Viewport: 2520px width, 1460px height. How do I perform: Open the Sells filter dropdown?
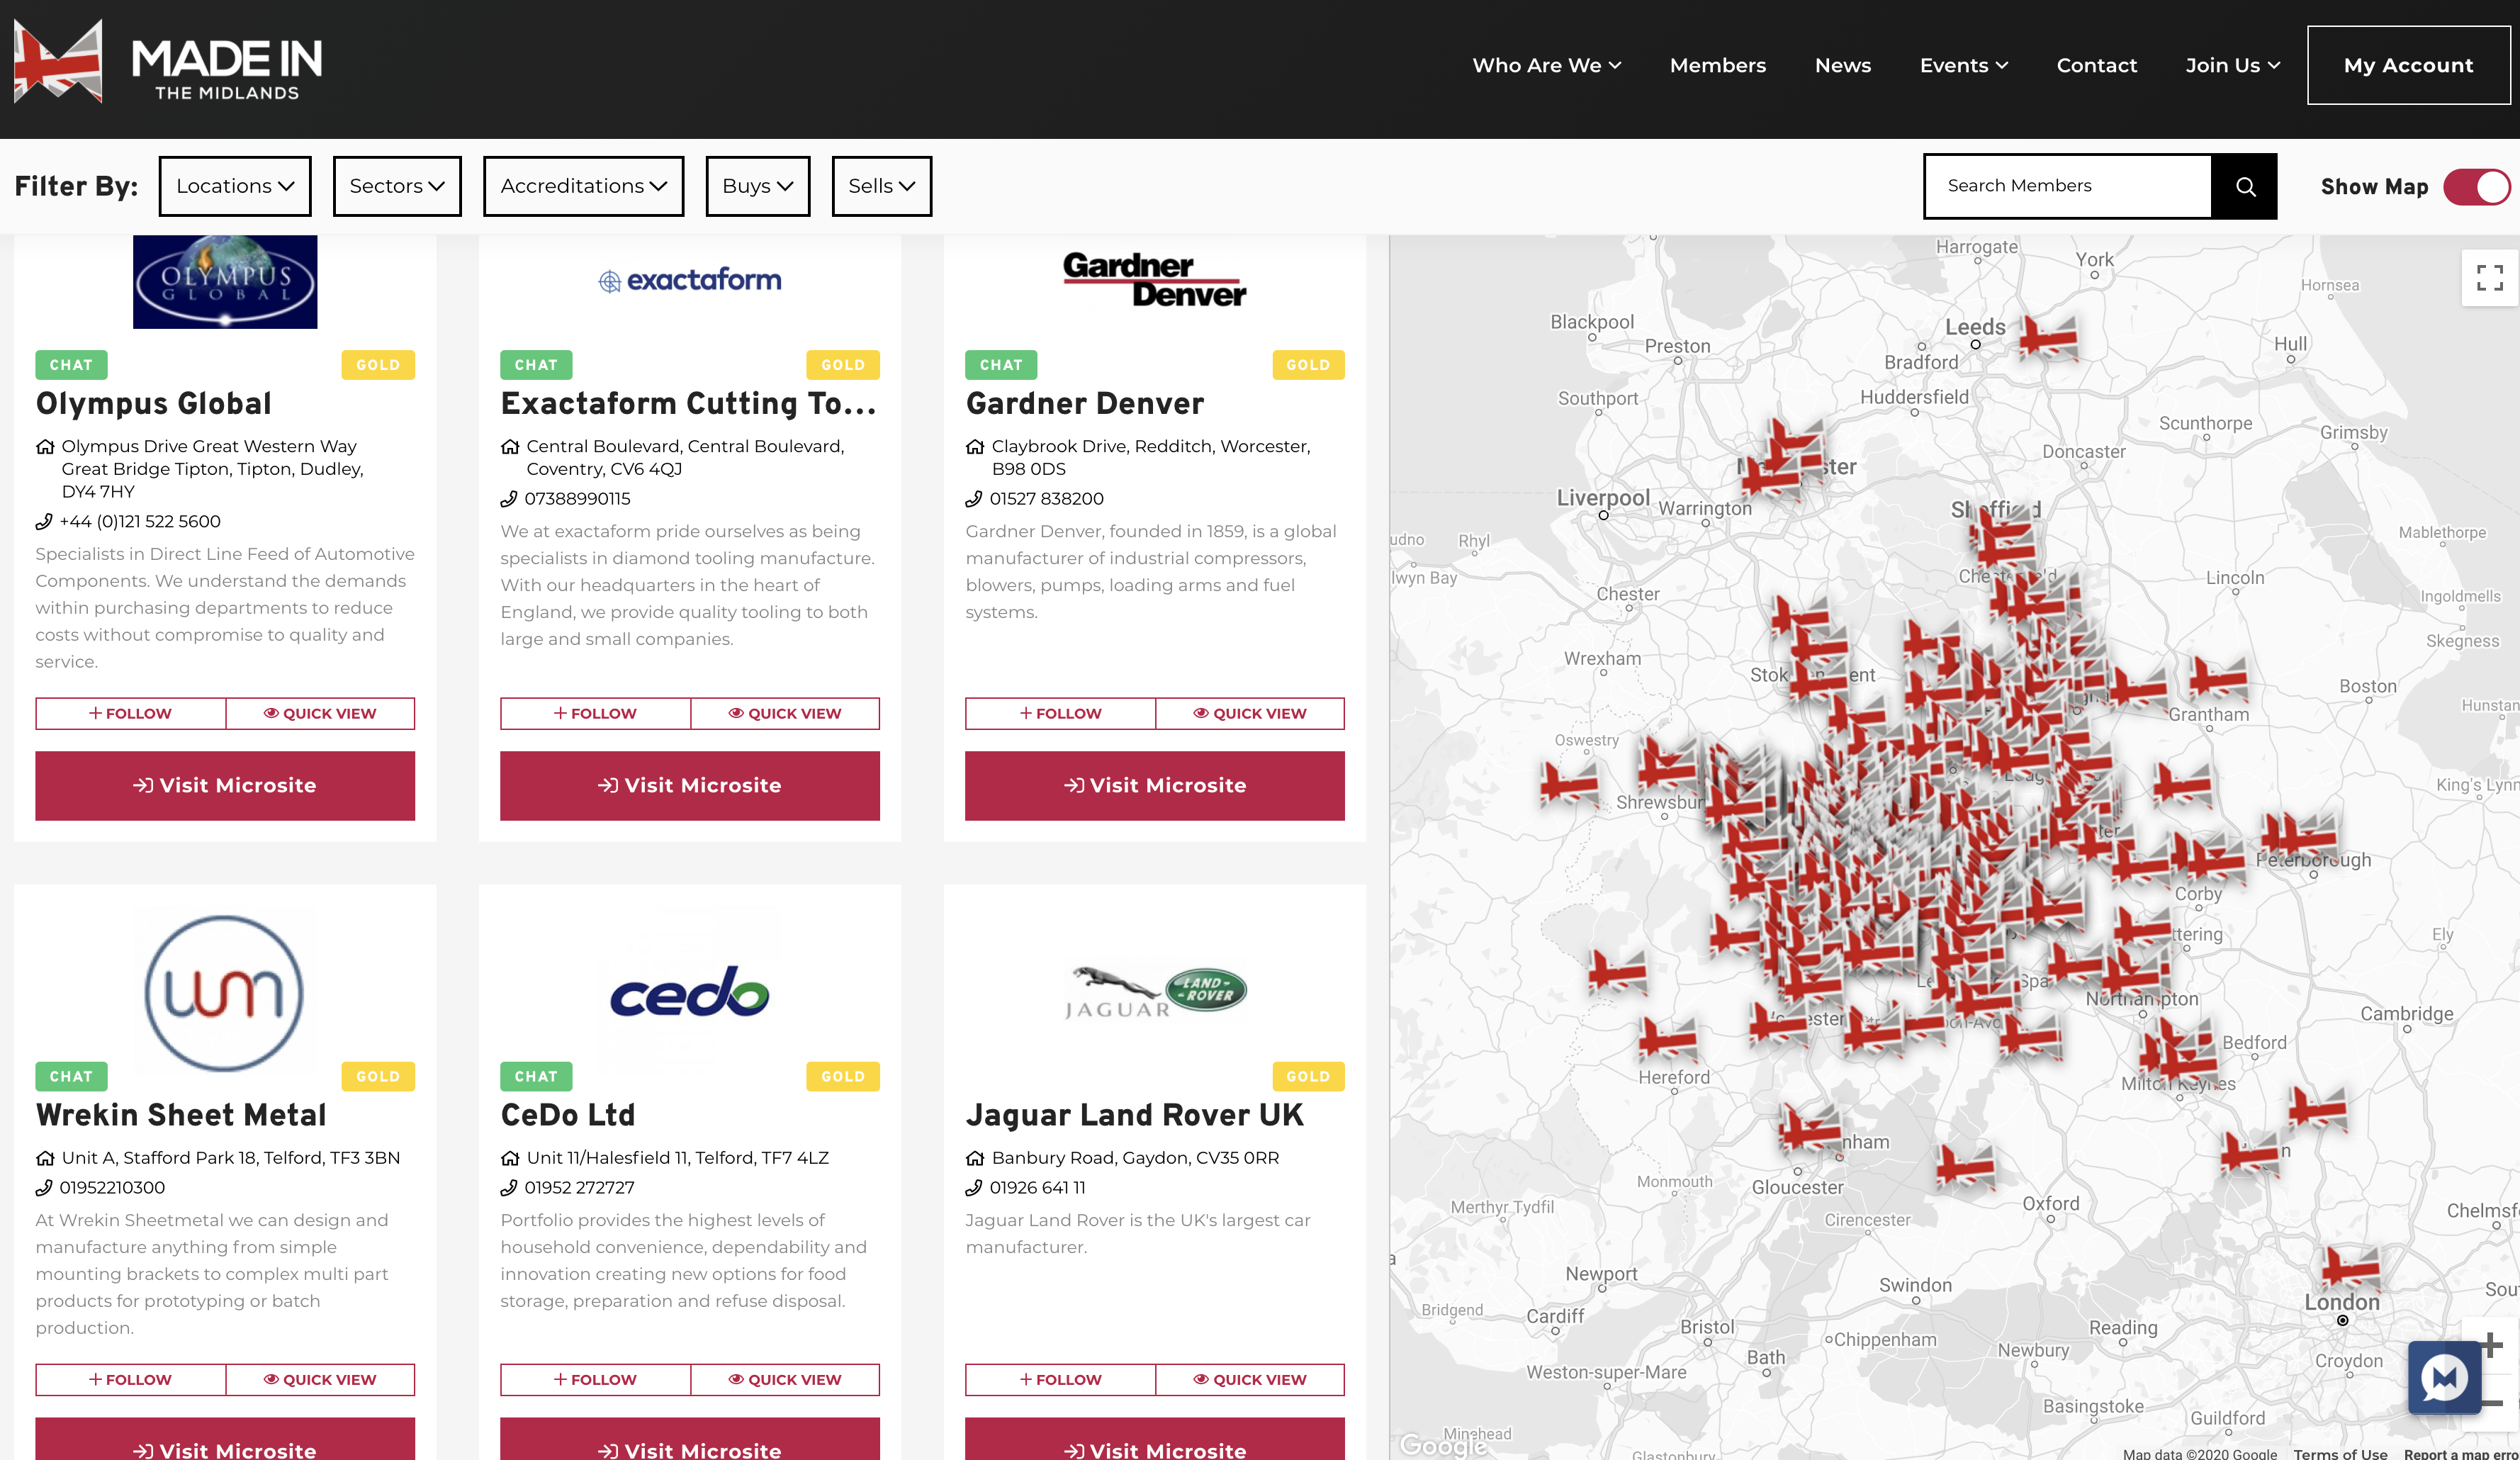(881, 186)
